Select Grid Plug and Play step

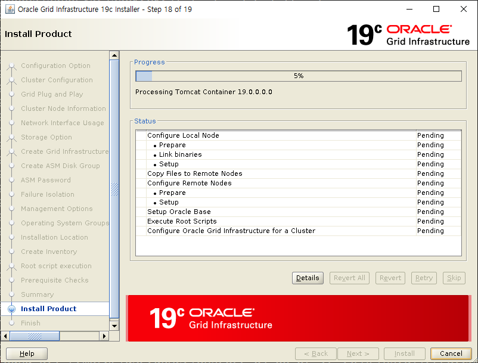click(52, 95)
